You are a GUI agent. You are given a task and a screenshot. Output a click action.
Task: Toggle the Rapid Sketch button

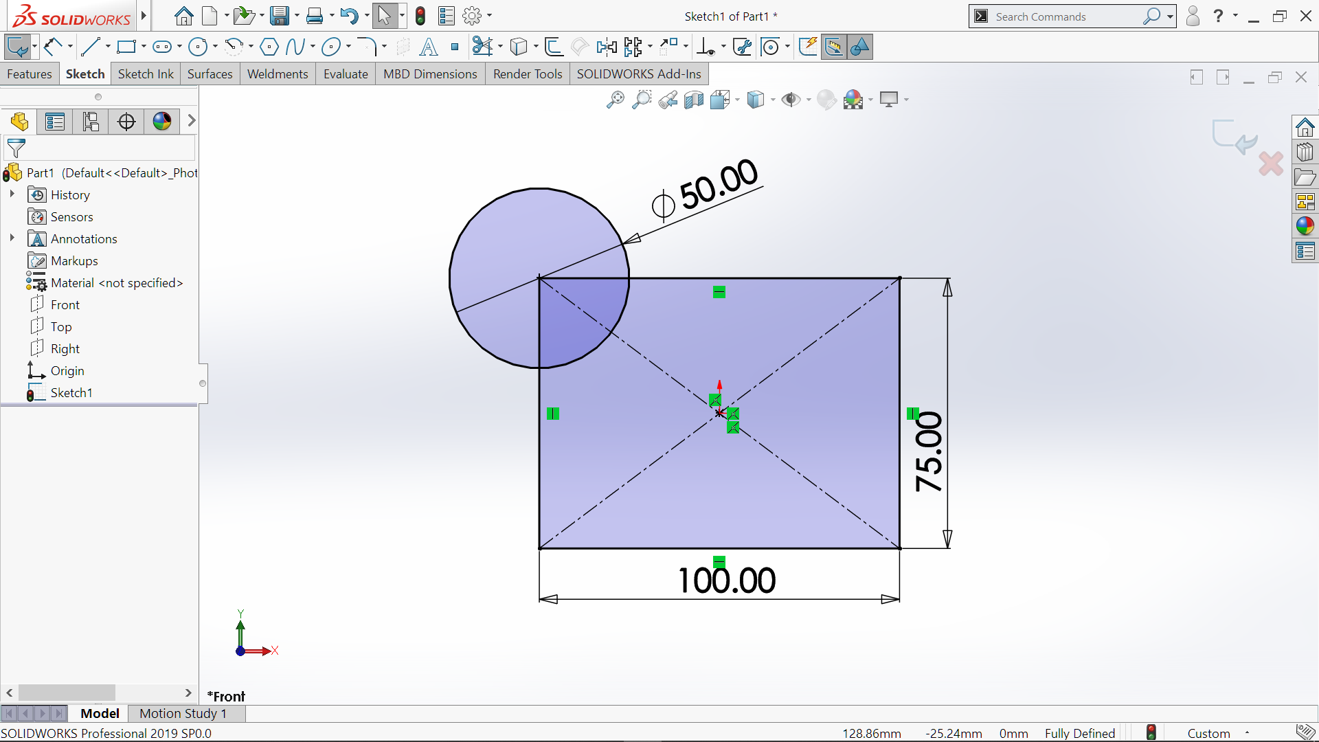808,47
